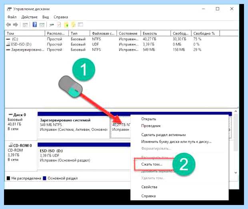Screen dimensions: 248x209
Task: Click the Forward arrow toolbar icon
Action: (16, 25)
